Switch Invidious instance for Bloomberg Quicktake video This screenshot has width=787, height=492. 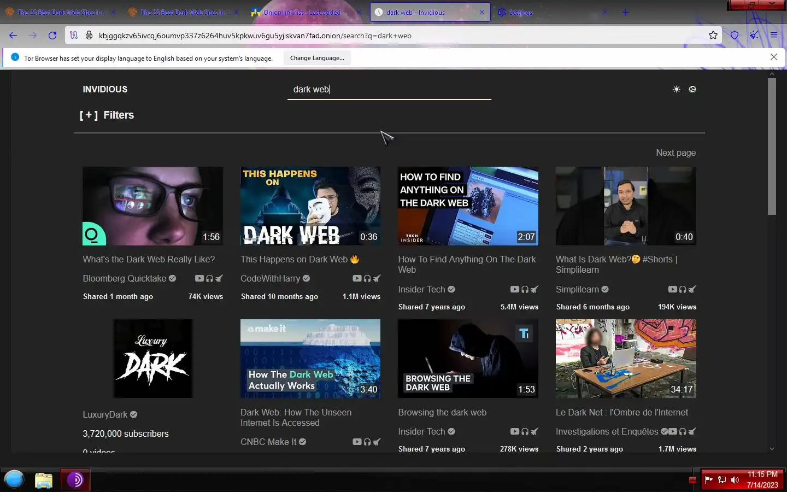219,278
